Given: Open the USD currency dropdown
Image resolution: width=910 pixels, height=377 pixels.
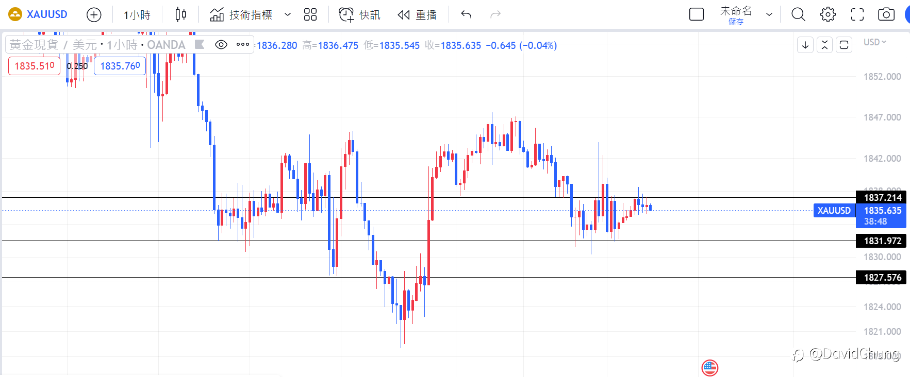Looking at the screenshot, I should (x=875, y=42).
